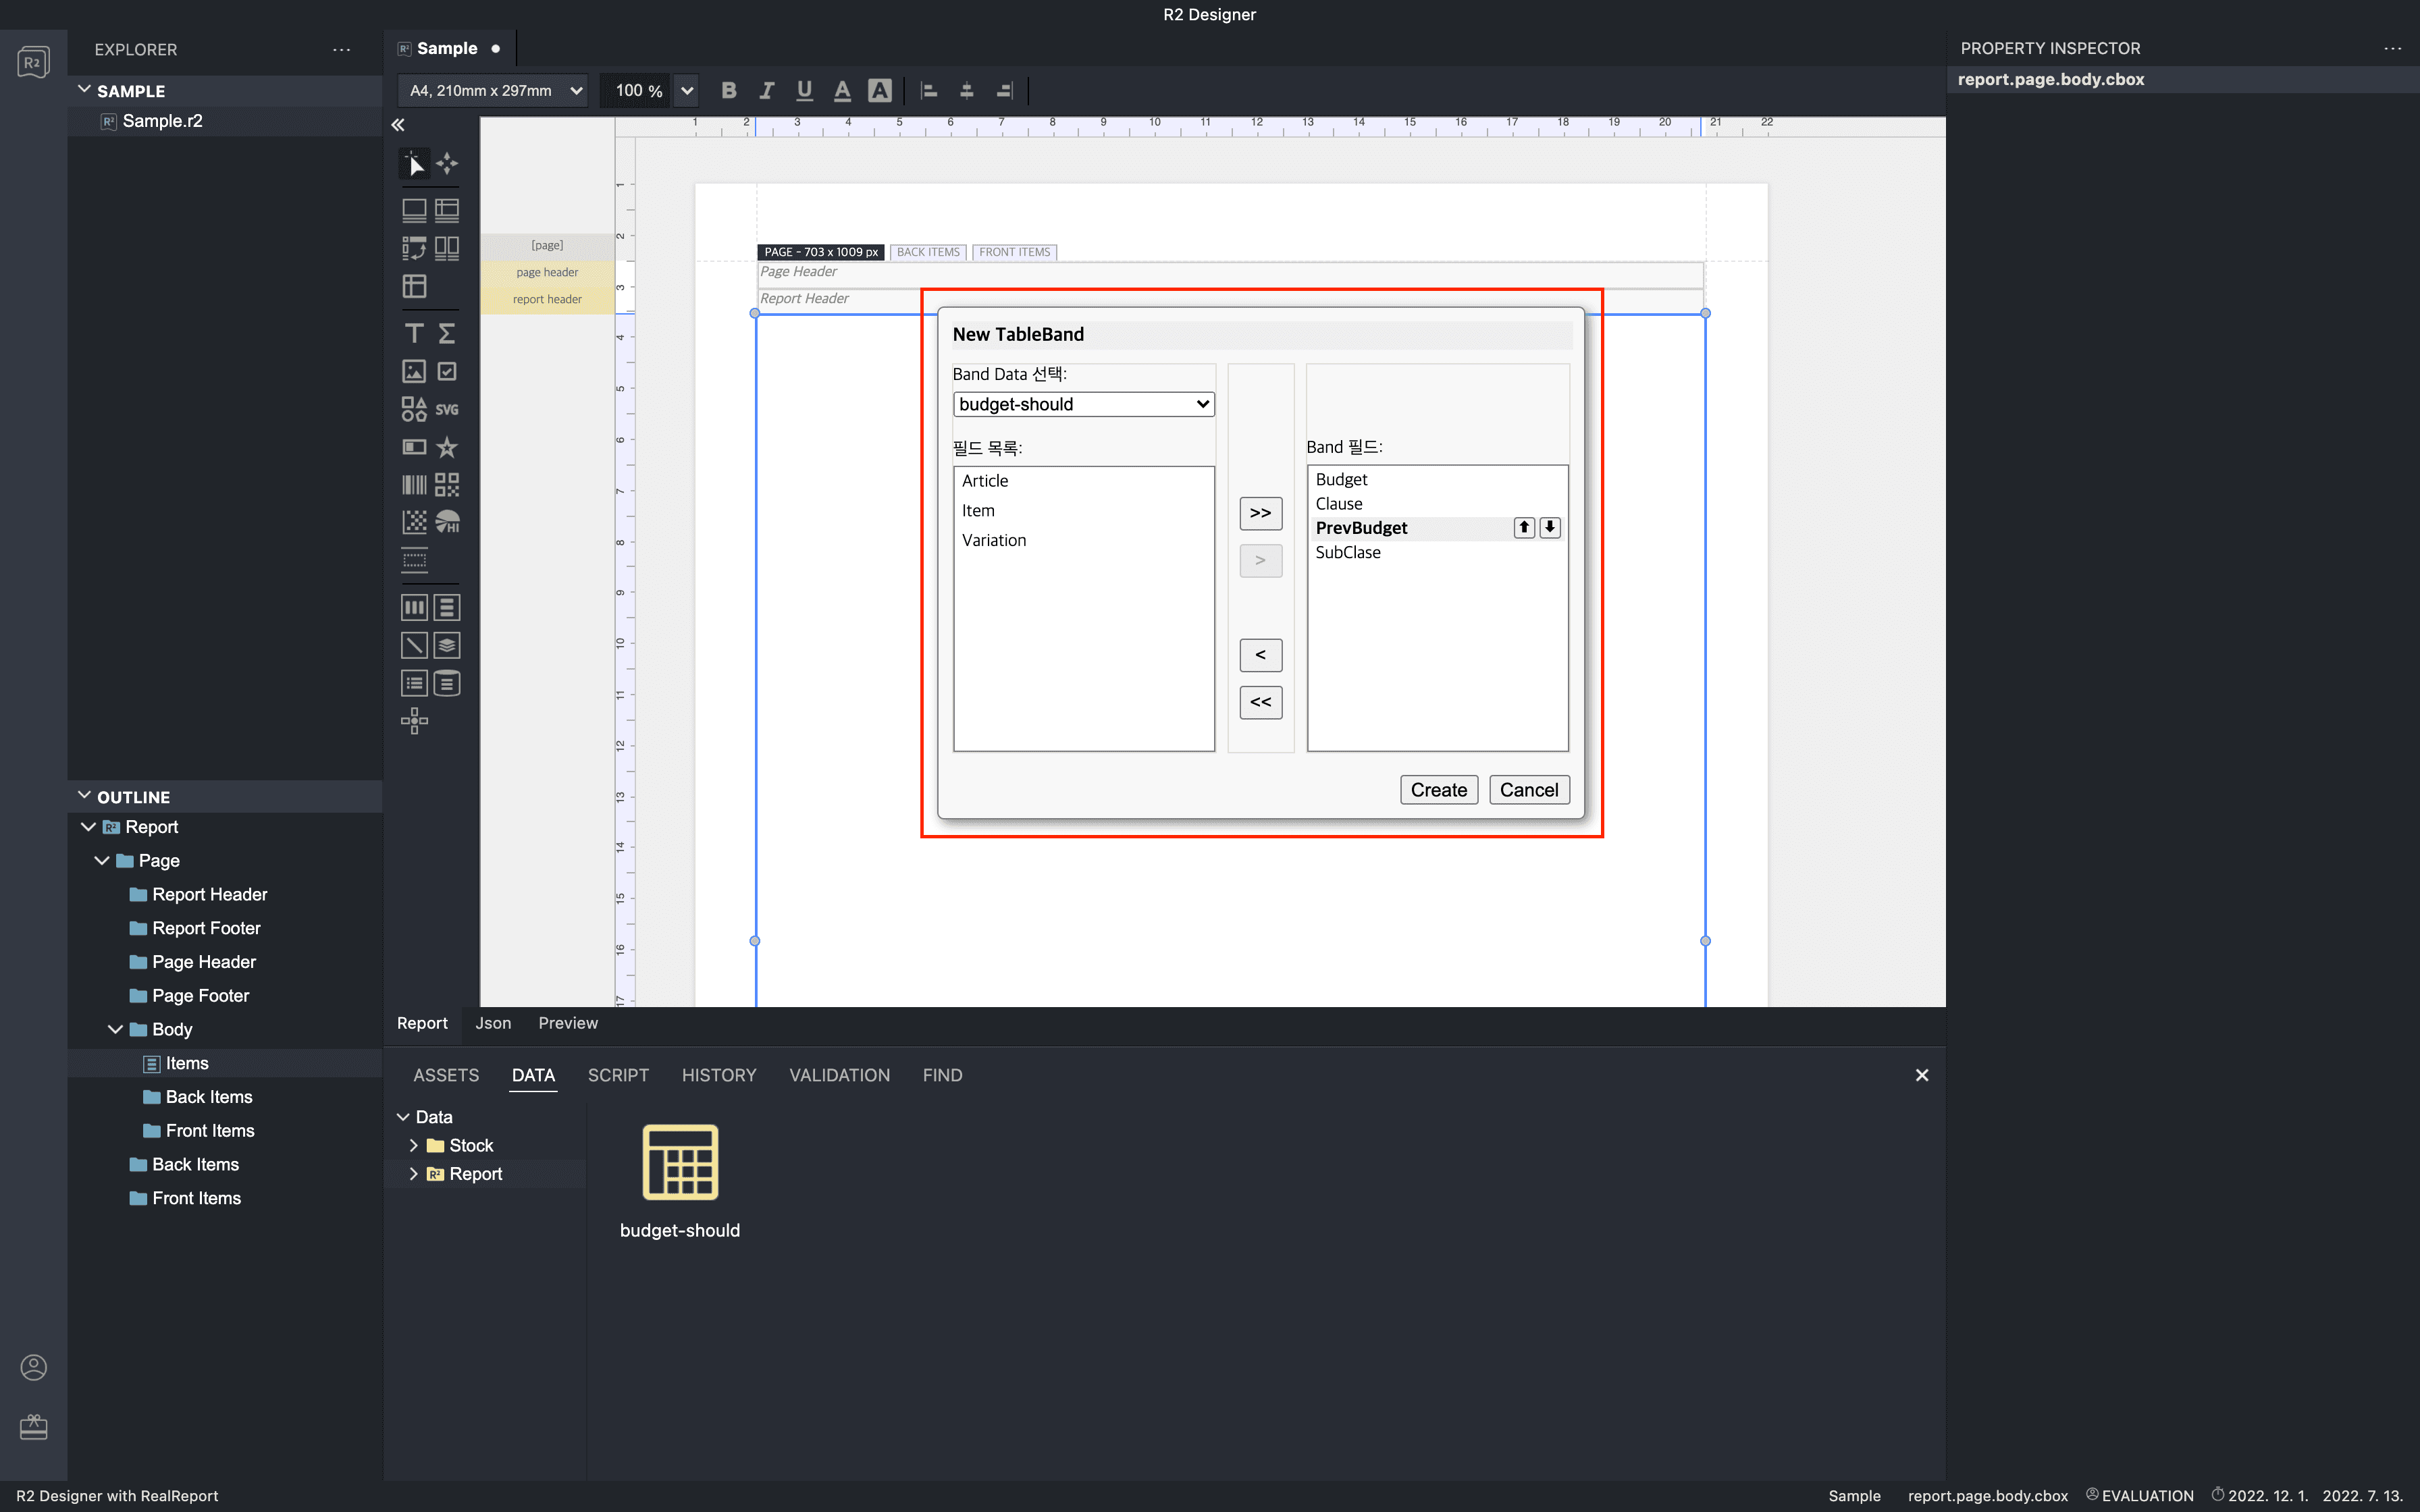The image size is (2420, 1512).
Task: Select the barcode tool
Action: [414, 485]
